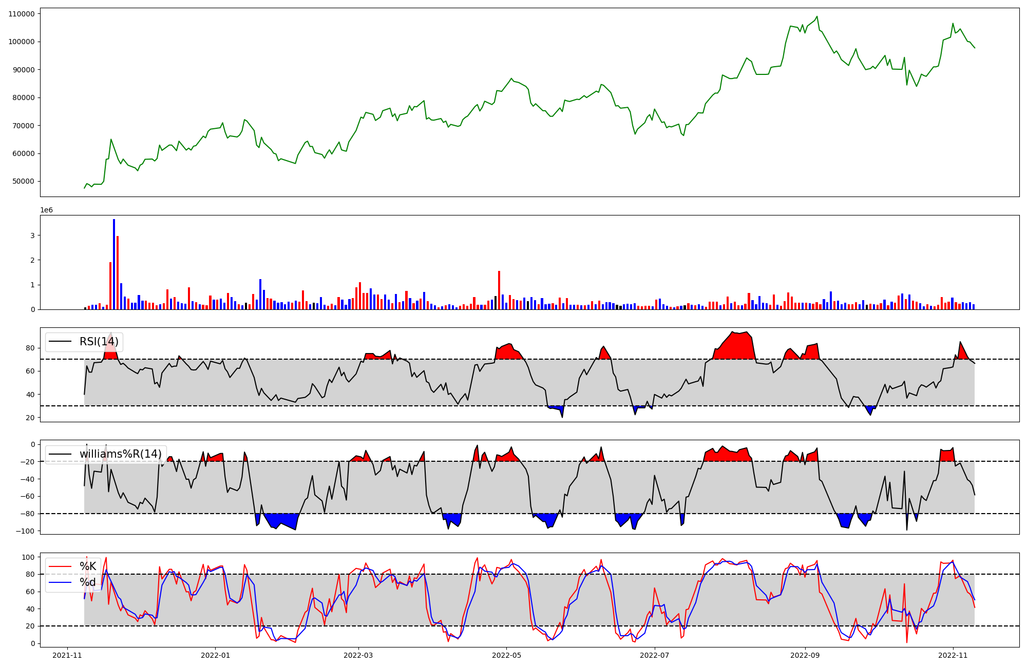This screenshot has width=1027, height=667.
Task: Click the 1e6 volume scale label
Action: tap(46, 210)
